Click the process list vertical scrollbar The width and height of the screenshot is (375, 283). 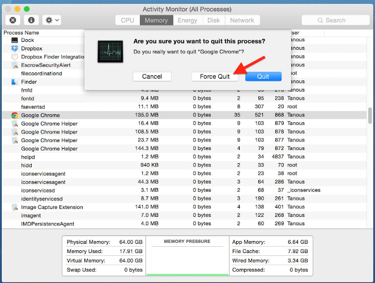click(x=370, y=115)
